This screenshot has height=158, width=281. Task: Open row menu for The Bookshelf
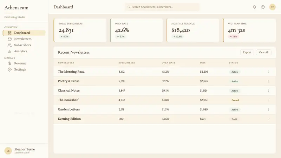tap(268, 100)
